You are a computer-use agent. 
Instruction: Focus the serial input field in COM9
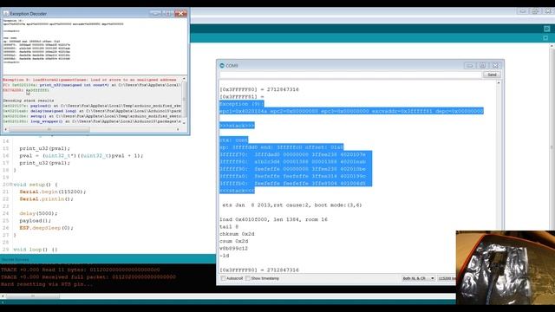click(x=350, y=75)
